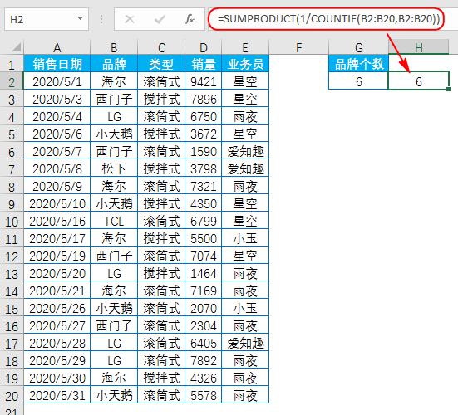The height and width of the screenshot is (415, 458).
Task: Click the 雨夜 cell in row 20
Action: (x=245, y=395)
